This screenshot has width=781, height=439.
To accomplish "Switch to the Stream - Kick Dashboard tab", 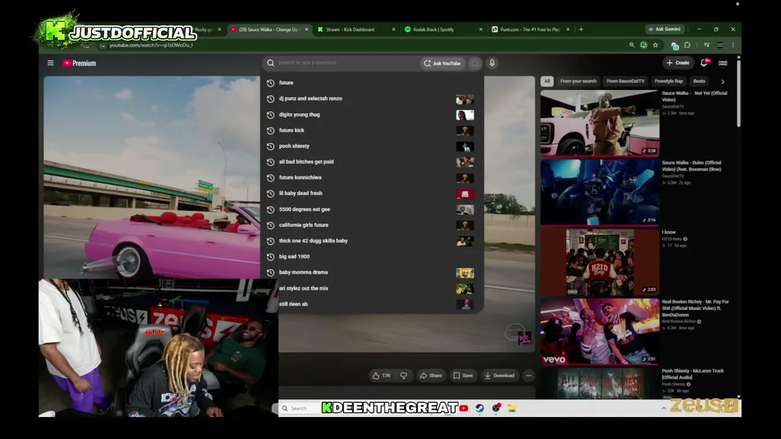I will coord(356,29).
